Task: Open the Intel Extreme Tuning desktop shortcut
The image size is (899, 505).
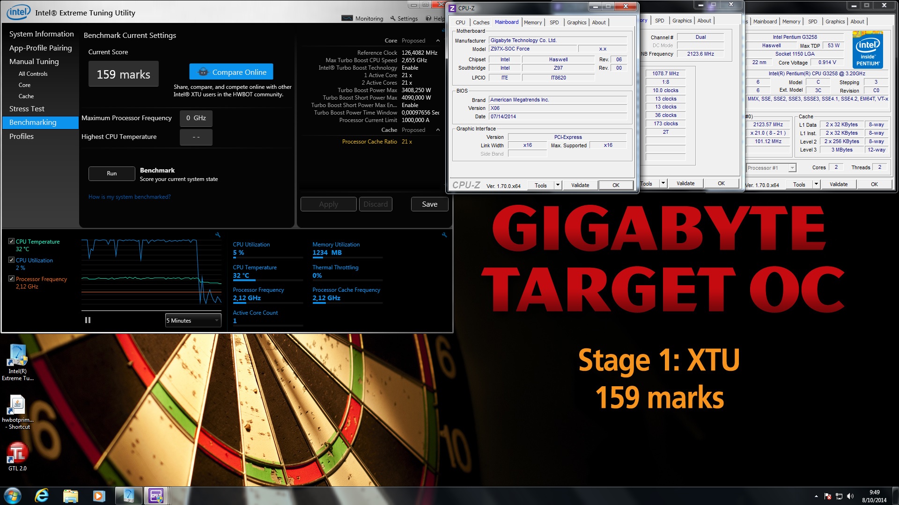Action: 18,362
